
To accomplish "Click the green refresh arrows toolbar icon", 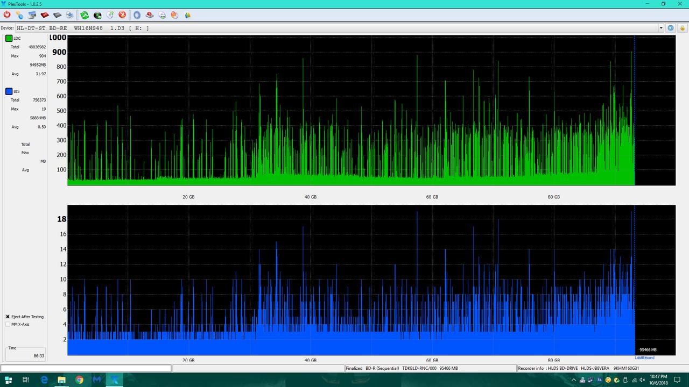I will click(85, 15).
